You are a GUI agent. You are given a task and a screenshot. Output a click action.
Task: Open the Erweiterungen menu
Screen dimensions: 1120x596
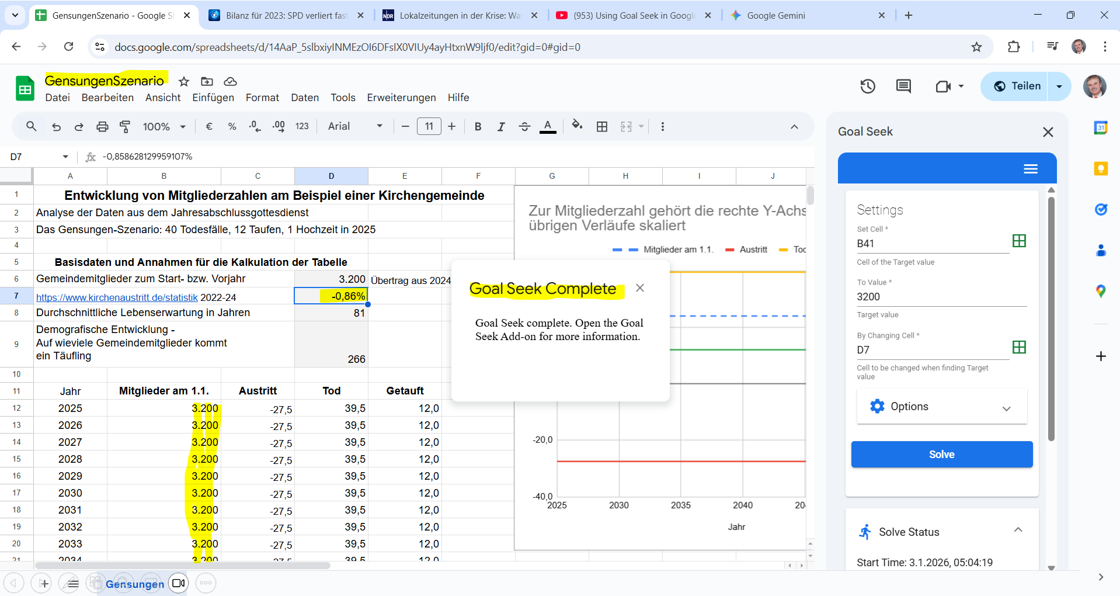tap(401, 98)
